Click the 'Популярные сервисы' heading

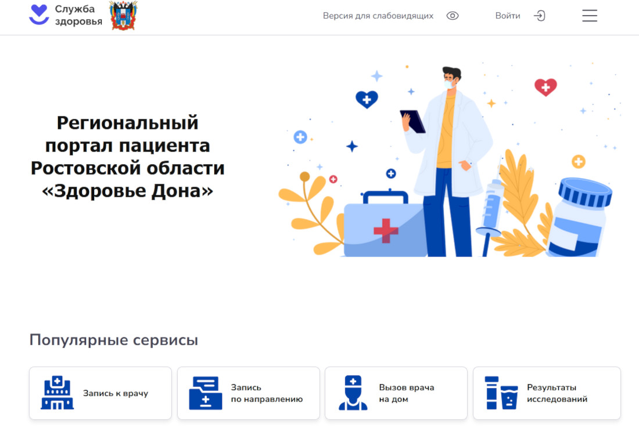(114, 340)
